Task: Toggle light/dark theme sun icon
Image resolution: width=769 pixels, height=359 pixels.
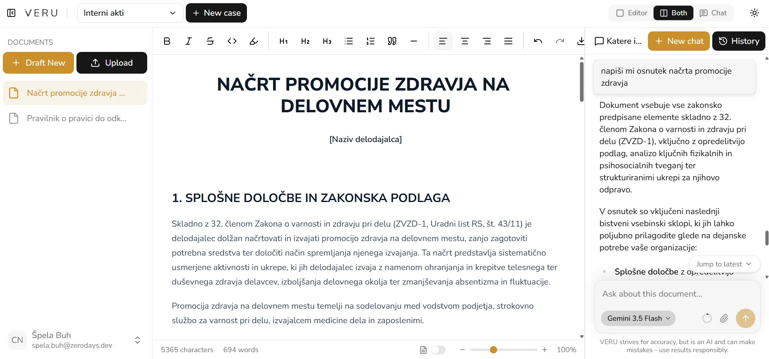Action: coord(755,13)
